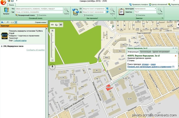Image resolution: width=179 pixels, height=118 pixels.
Task: Click the отсюда route link
Action: [145, 64]
